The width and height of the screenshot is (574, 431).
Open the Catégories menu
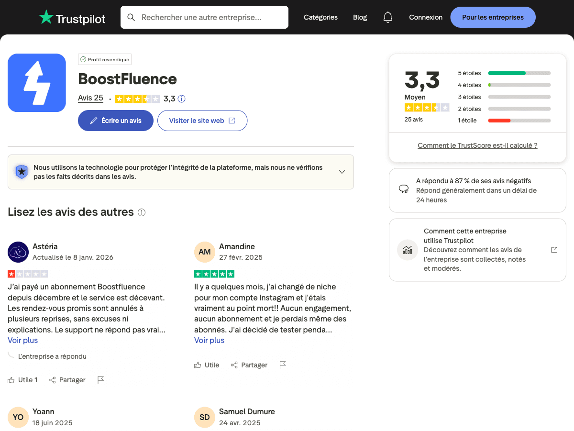pyautogui.click(x=320, y=17)
